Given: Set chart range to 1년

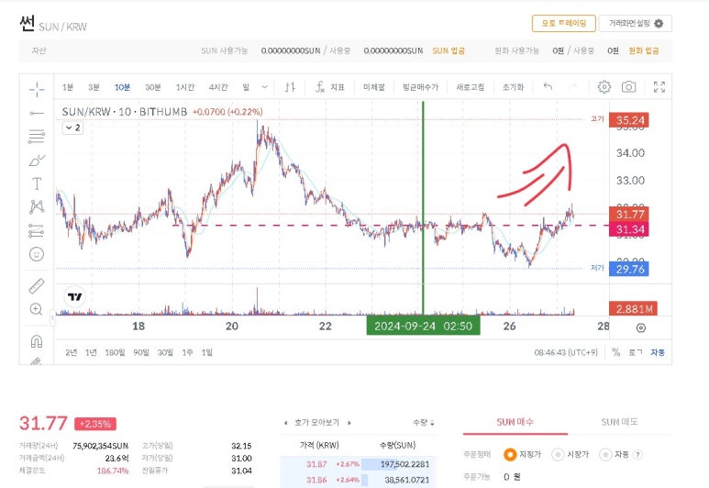Looking at the screenshot, I should [x=91, y=352].
